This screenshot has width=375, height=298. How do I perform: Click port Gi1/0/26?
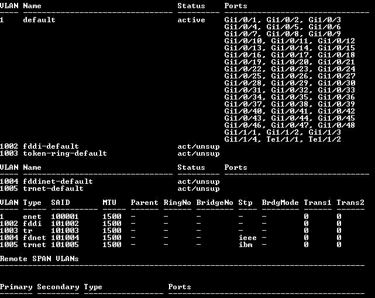[x=290, y=76]
